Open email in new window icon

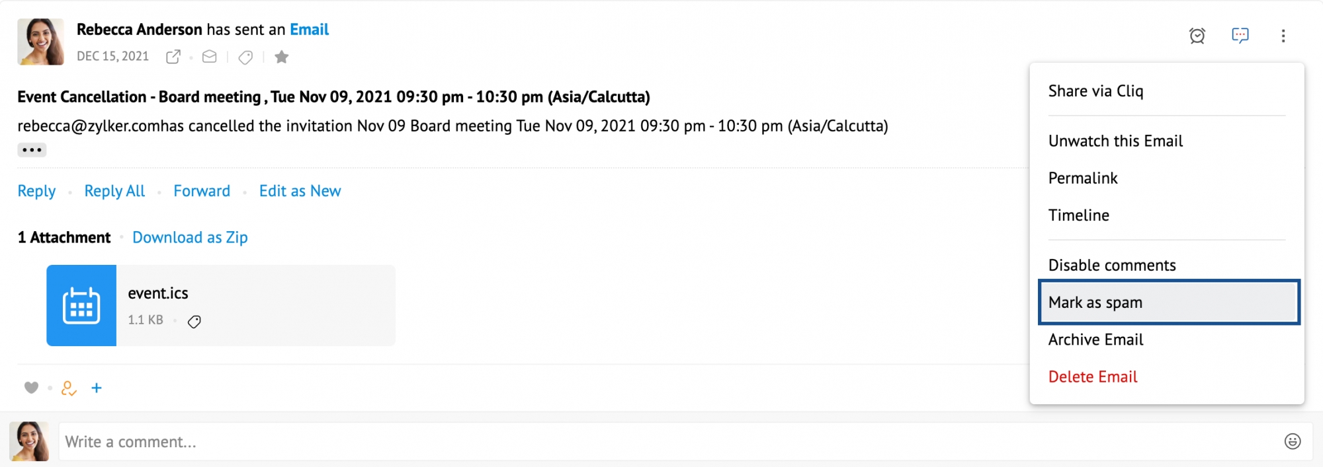point(173,57)
